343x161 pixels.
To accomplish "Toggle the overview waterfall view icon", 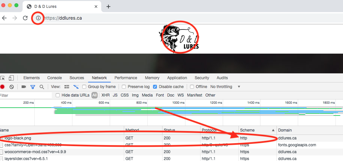I will [x=76, y=87].
